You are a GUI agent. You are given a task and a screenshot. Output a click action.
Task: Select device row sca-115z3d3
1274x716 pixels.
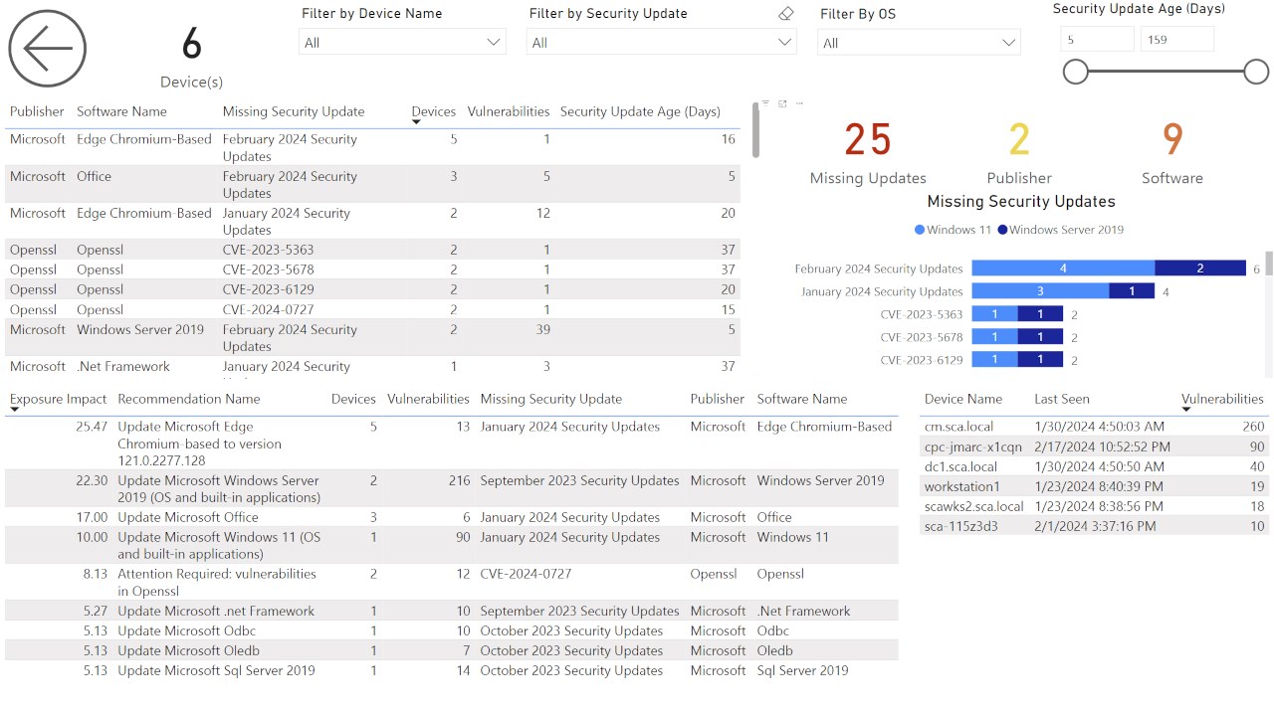point(1094,526)
